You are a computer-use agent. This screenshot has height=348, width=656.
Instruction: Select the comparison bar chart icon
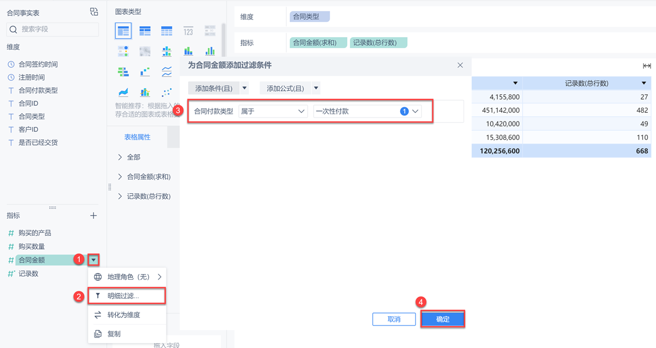tap(123, 72)
